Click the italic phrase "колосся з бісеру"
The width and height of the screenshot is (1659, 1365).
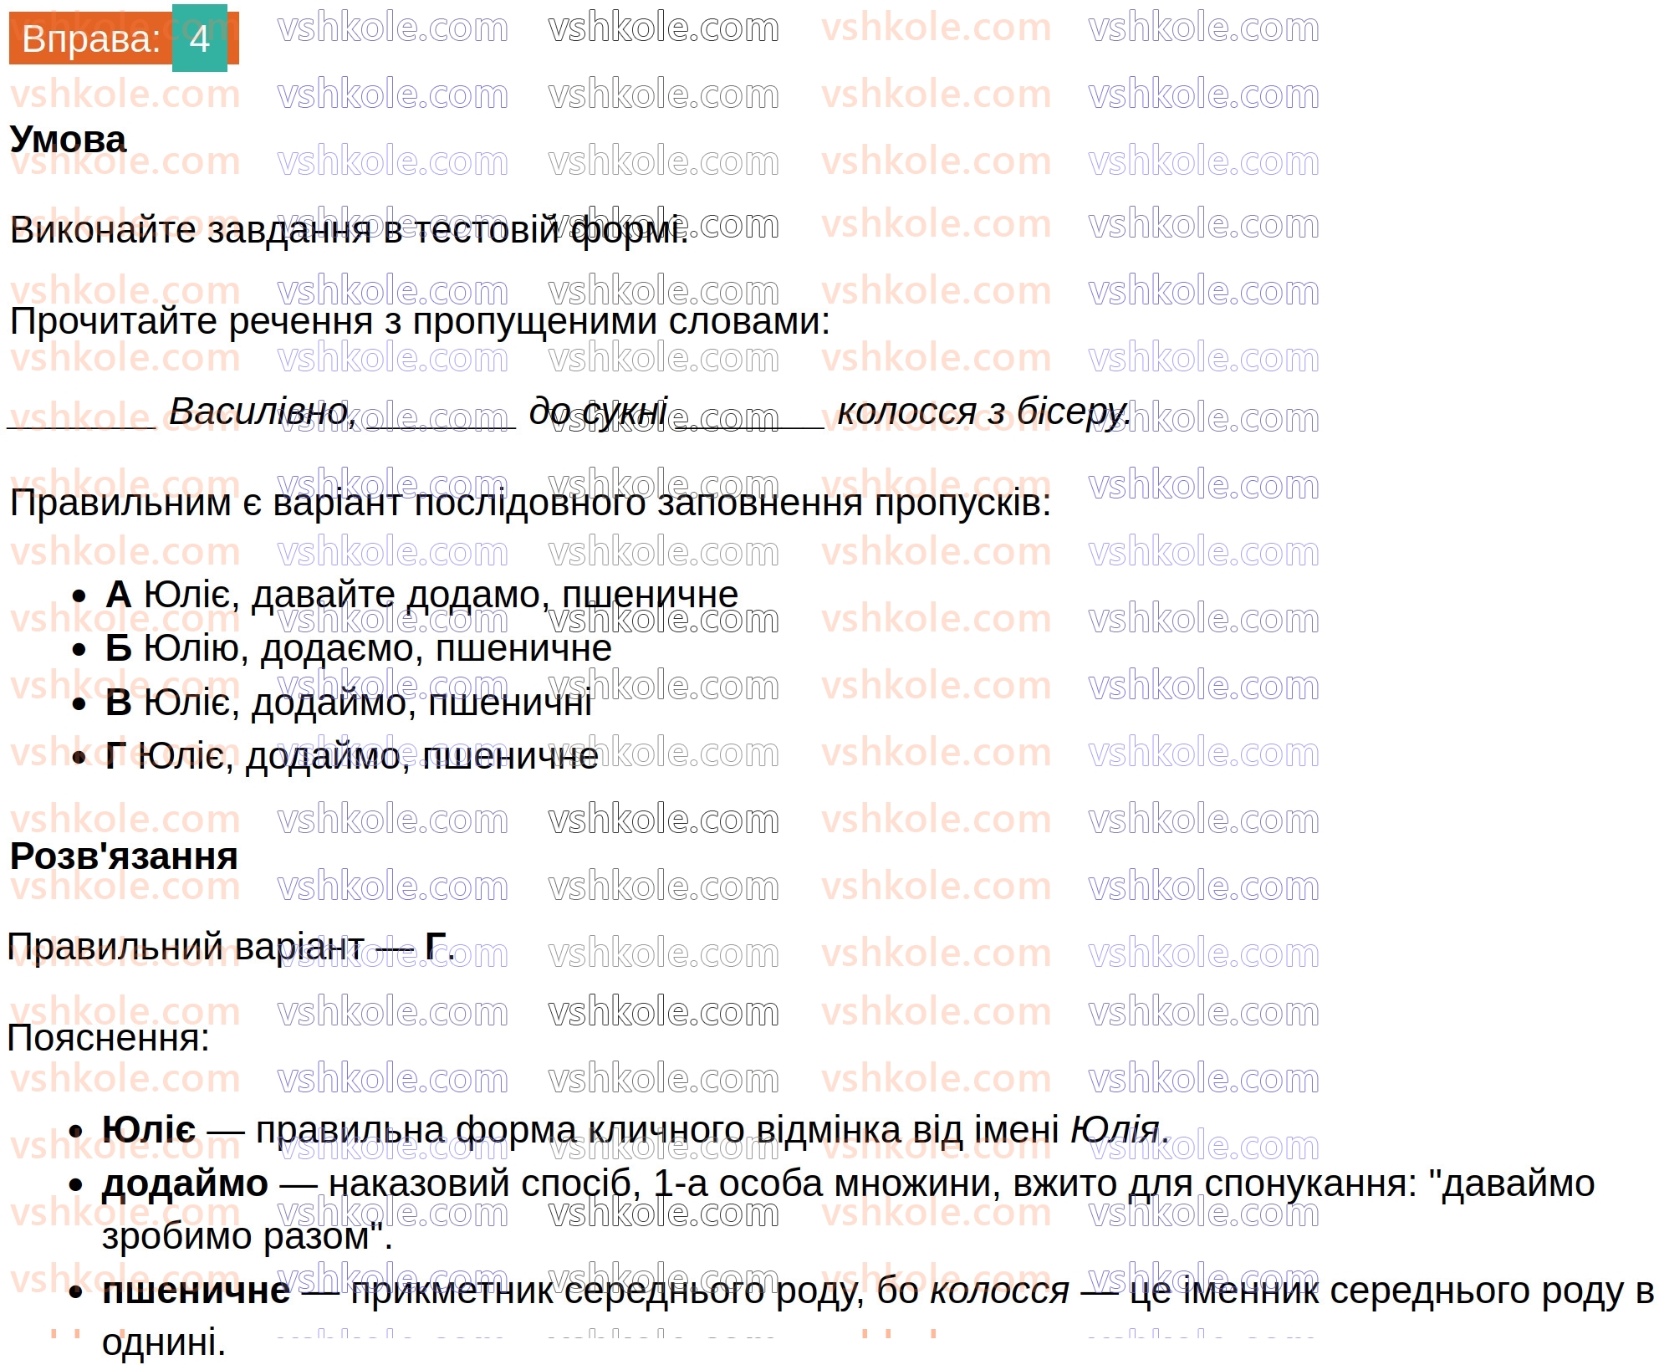(983, 412)
